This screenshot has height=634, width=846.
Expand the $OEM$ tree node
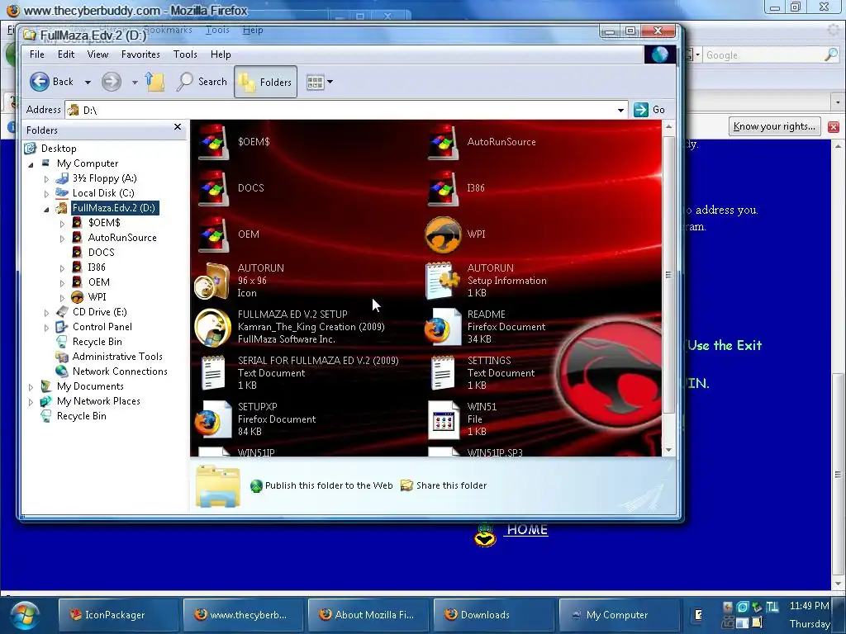click(x=62, y=223)
